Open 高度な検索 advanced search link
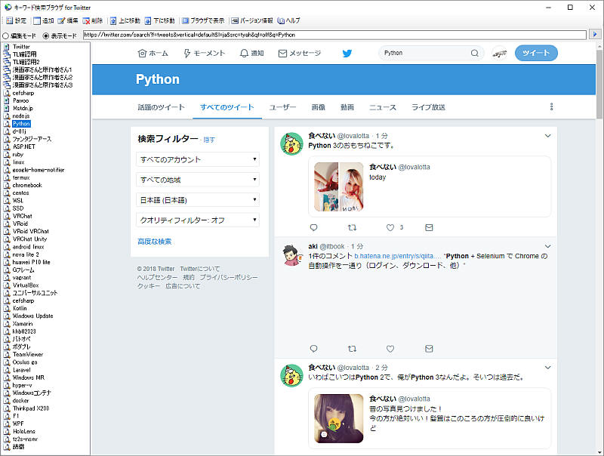This screenshot has height=456, width=604. click(154, 242)
